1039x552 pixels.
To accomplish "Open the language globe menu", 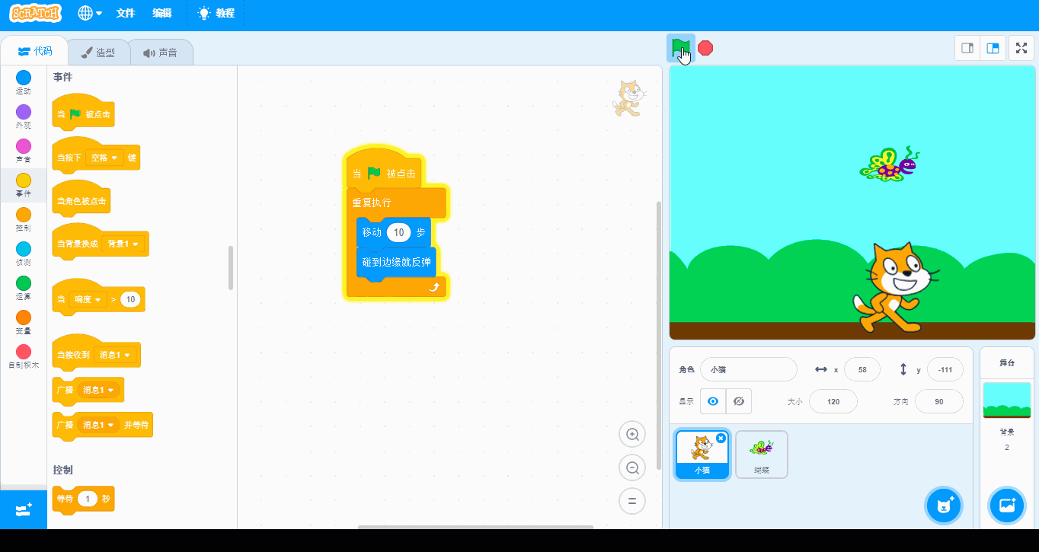I will pyautogui.click(x=90, y=13).
